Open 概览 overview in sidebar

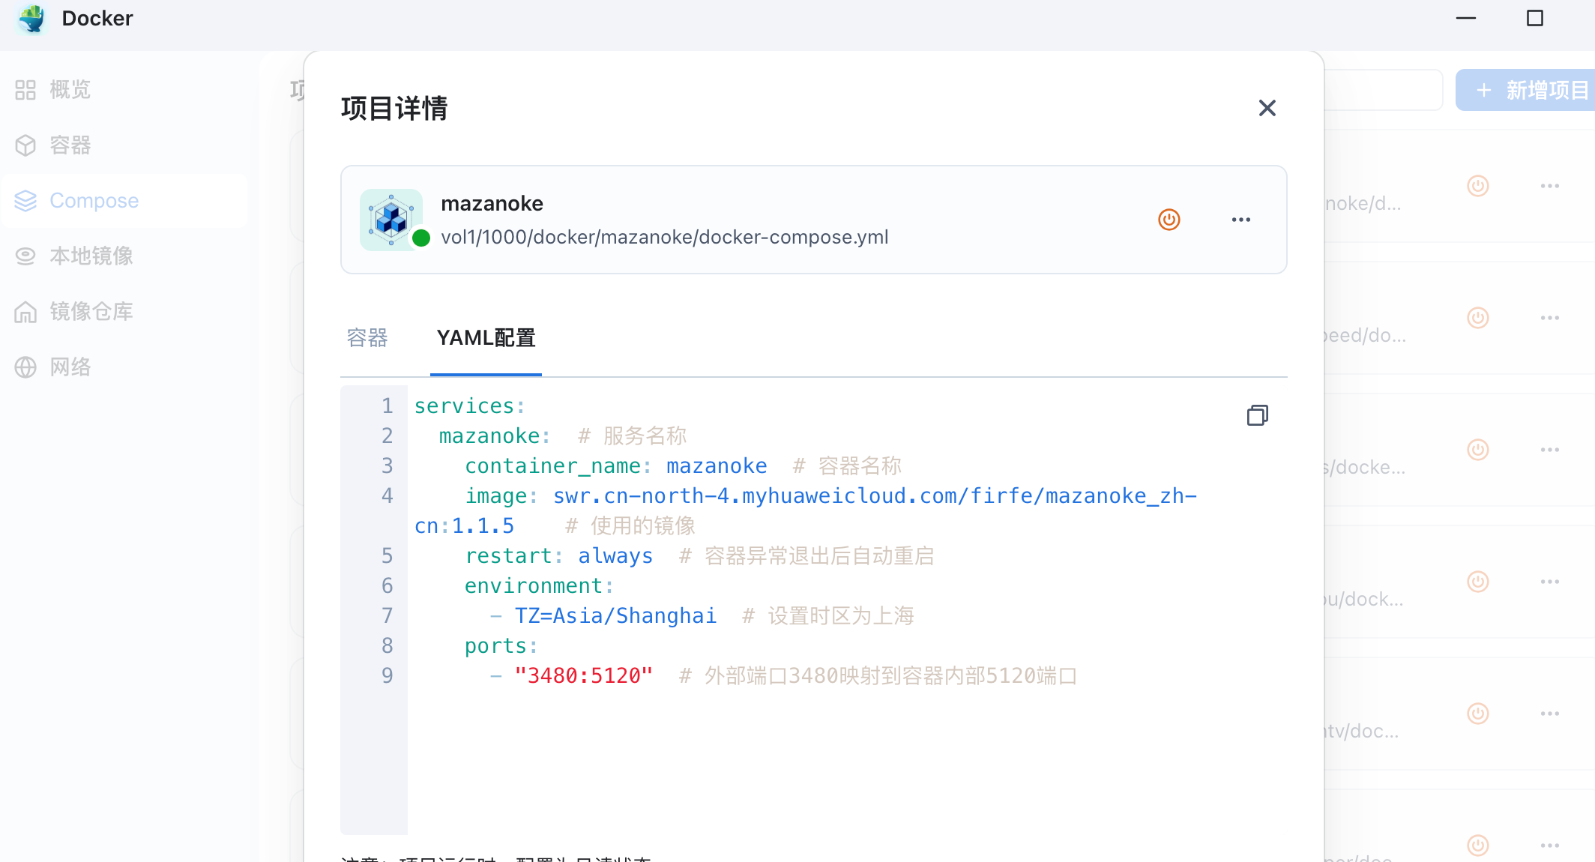click(70, 90)
